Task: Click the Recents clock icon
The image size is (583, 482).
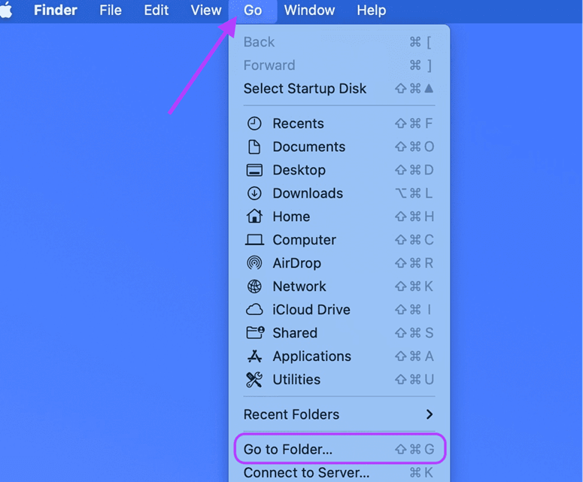Action: point(254,124)
